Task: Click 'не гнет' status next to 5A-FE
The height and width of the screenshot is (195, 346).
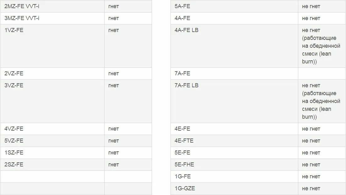Action: (x=311, y=6)
